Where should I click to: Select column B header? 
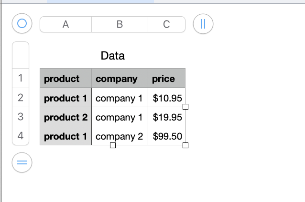click(x=120, y=25)
